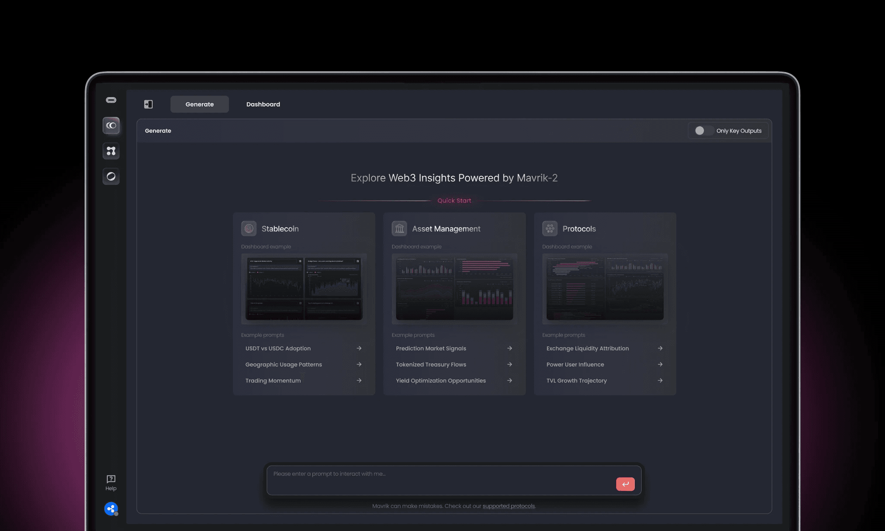Open the circular swirl sidebar icon
Image resolution: width=885 pixels, height=531 pixels.
coord(111,176)
